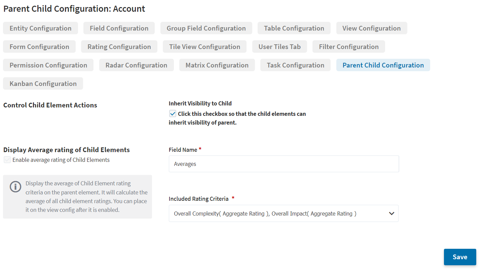Switch to Form Configuration tab

coord(39,47)
